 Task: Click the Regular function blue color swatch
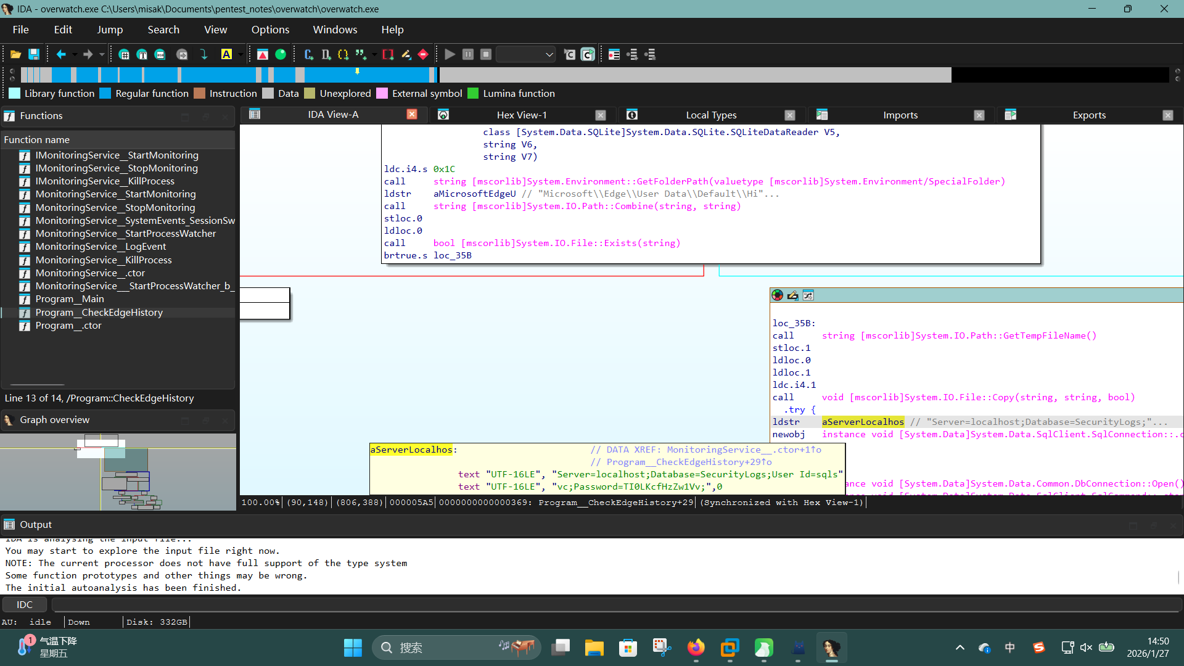pyautogui.click(x=105, y=93)
